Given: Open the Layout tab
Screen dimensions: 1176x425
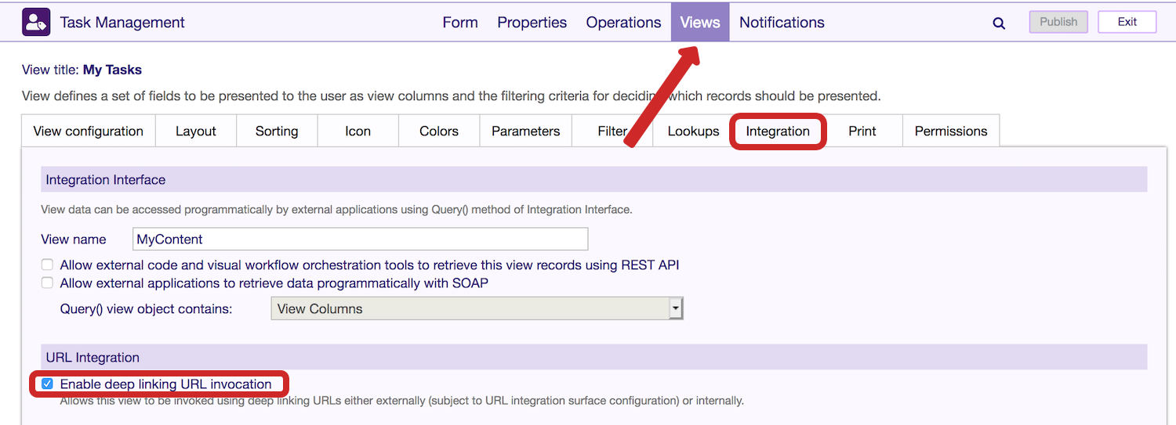Looking at the screenshot, I should point(196,131).
